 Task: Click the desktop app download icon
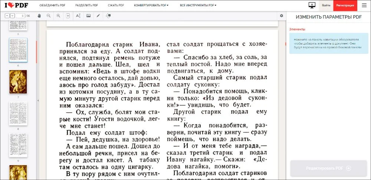click(312, 5)
